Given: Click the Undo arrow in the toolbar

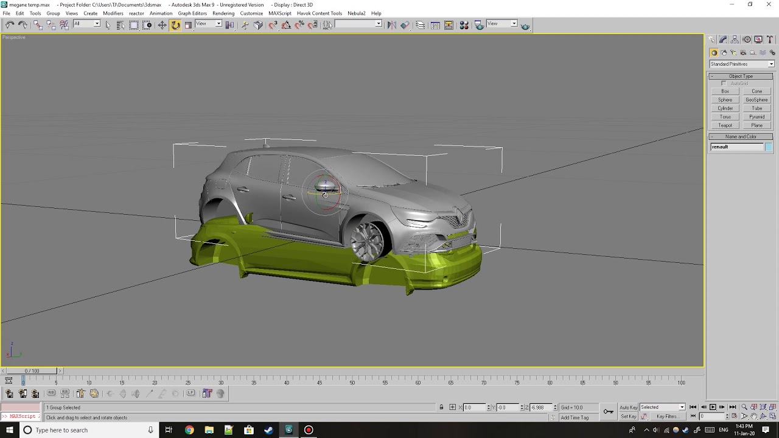Looking at the screenshot, I should [x=10, y=25].
